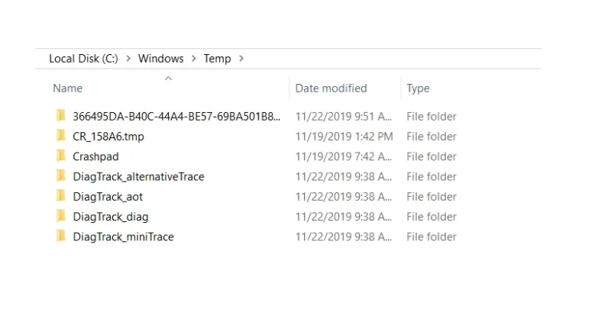Sort by the Date modified column header
Viewport: 611px width, 332px height.
click(331, 89)
